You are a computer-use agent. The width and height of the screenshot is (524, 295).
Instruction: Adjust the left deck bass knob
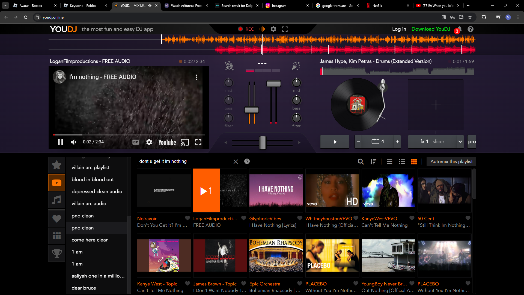pos(229,100)
